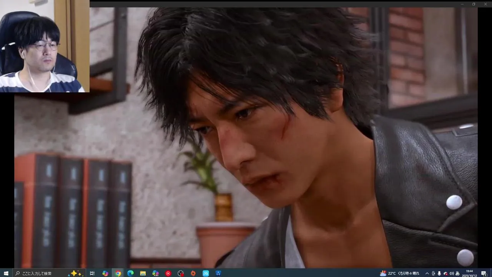The height and width of the screenshot is (277, 492).
Task: Open File Explorer from the taskbar
Action: click(x=143, y=273)
